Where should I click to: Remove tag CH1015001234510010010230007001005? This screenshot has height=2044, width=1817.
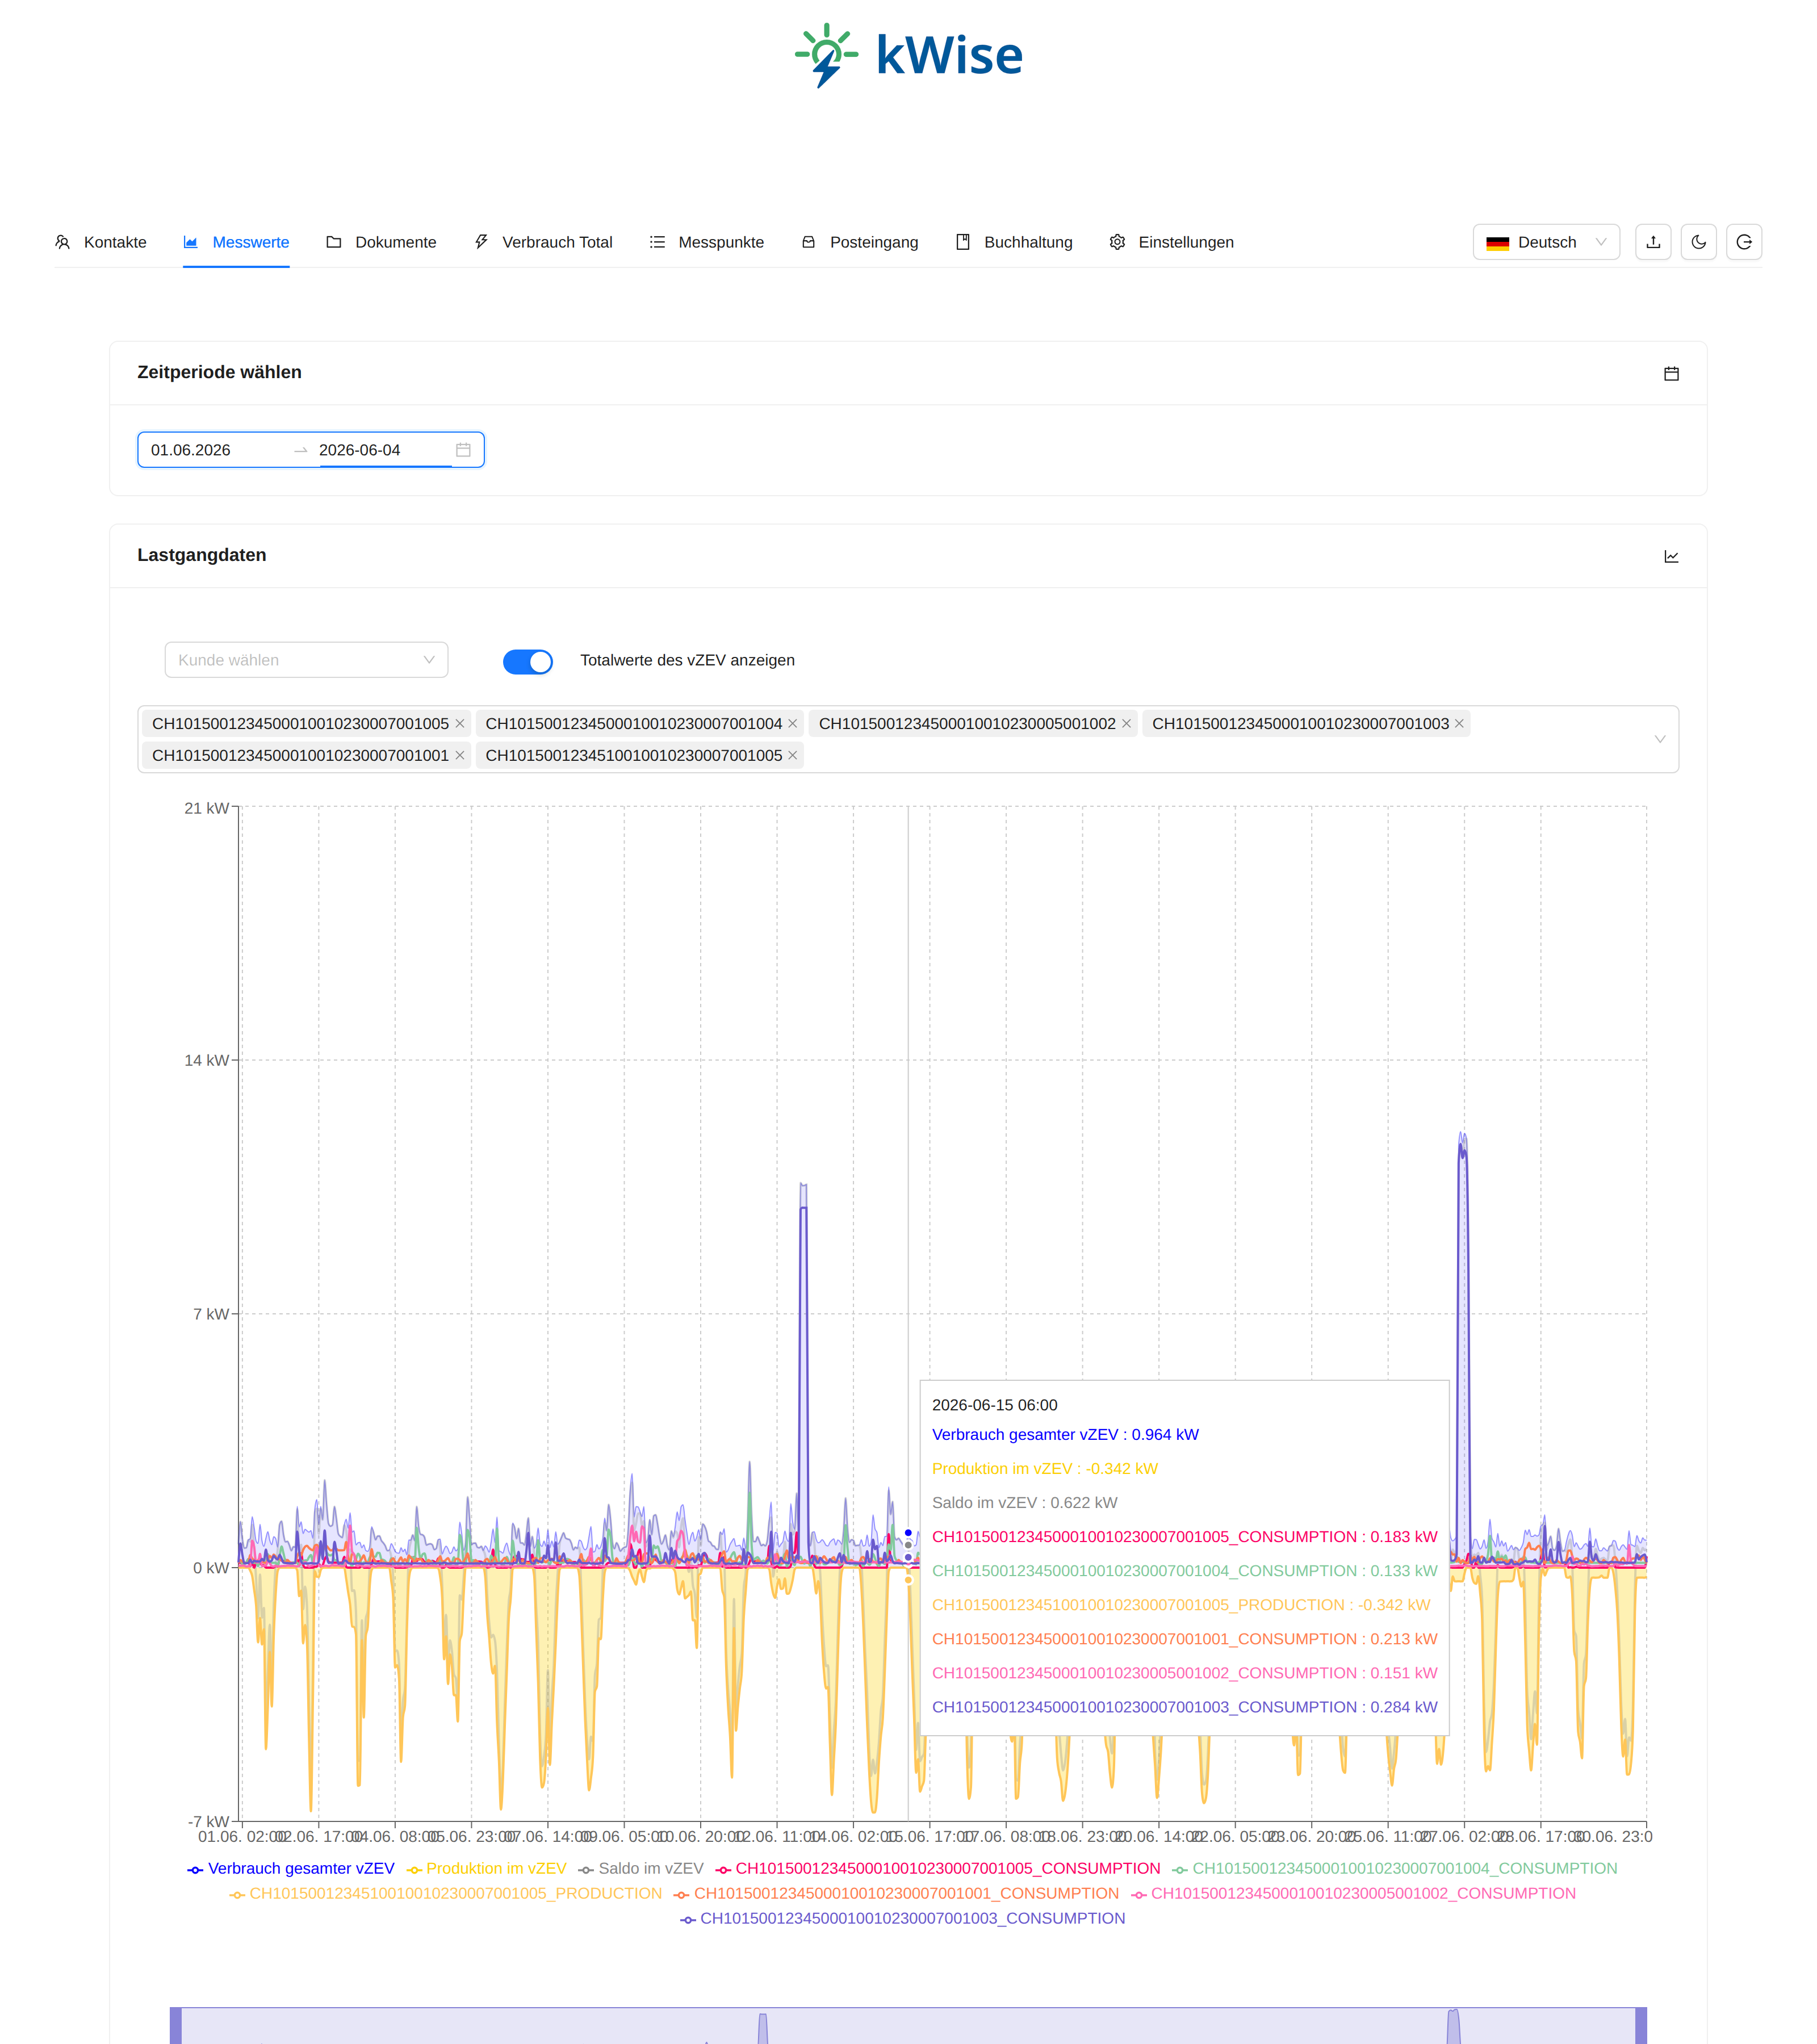click(793, 755)
